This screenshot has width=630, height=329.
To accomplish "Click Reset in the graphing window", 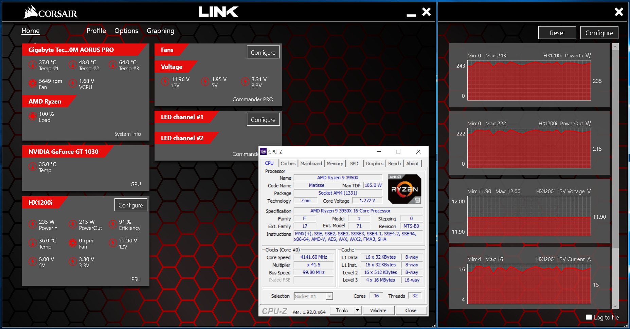I will tap(557, 33).
